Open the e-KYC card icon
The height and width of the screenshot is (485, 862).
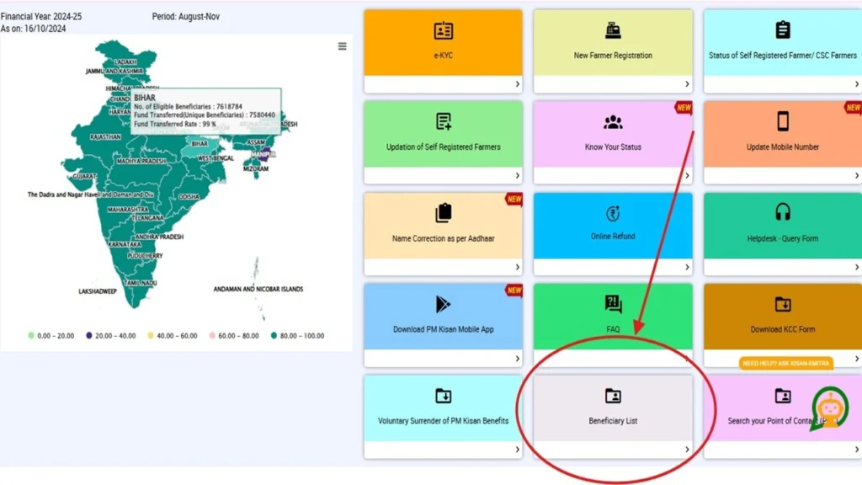point(443,31)
